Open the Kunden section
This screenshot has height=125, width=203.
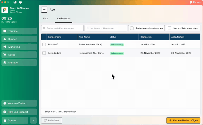pyautogui.click(x=19, y=39)
